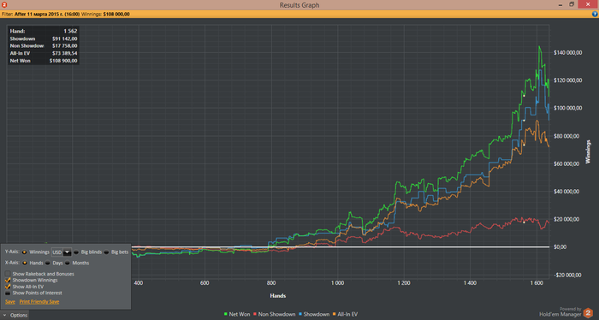Click the Hands horizontal axis title
This screenshot has width=599, height=320.
click(278, 295)
